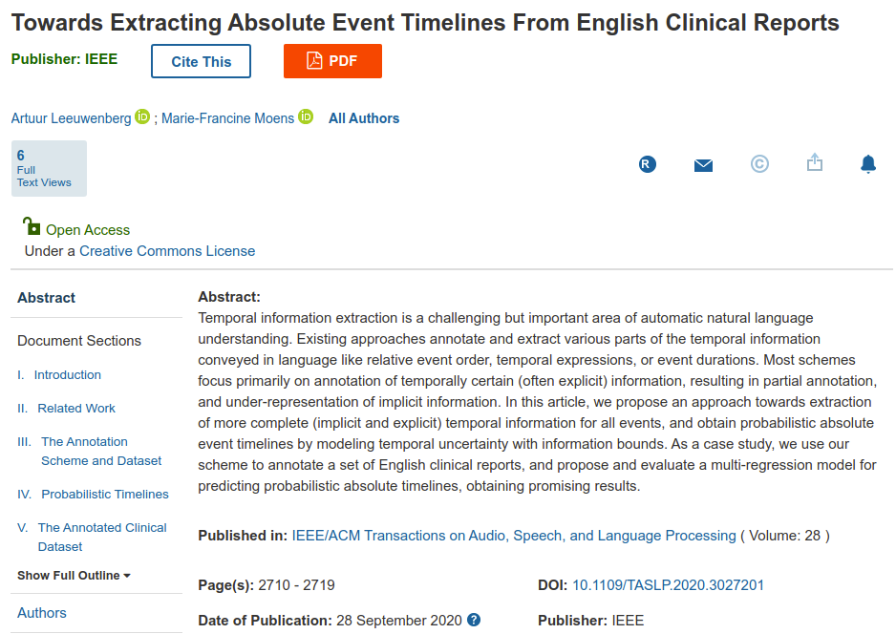The width and height of the screenshot is (896, 634).
Task: Click Marie-Francine Moens's ORCID icon
Action: coord(305,116)
